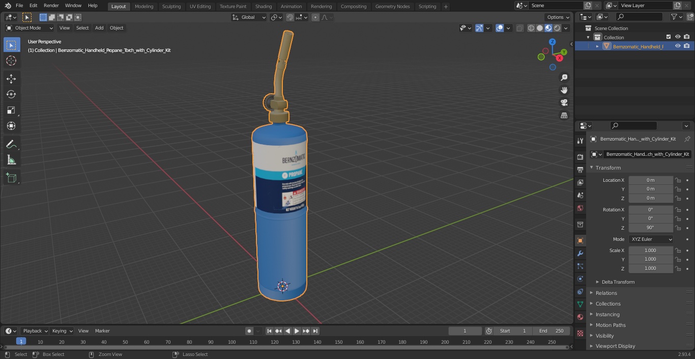The image size is (695, 359).
Task: Click the frame 1 playhead marker
Action: click(x=21, y=341)
